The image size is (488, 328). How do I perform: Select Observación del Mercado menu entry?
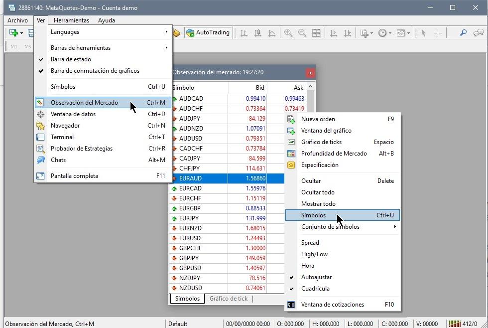pos(103,103)
